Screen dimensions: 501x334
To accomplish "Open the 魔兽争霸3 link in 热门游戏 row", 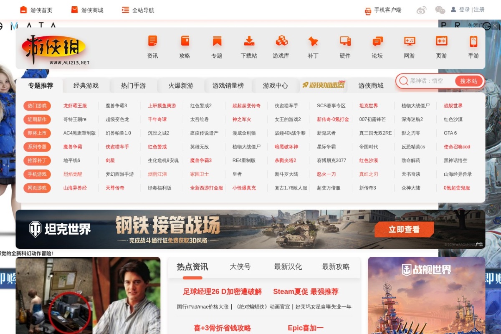I will coord(116,106).
